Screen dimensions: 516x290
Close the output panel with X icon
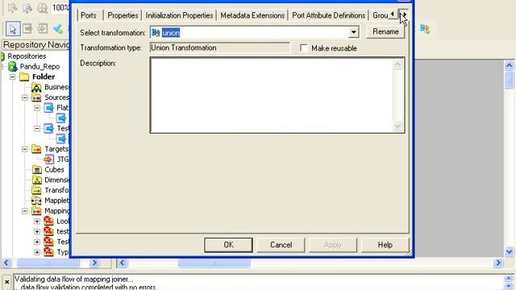6,282
